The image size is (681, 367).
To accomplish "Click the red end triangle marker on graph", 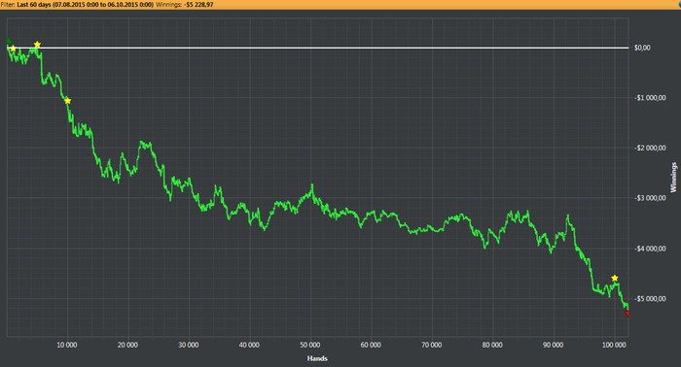I will [x=627, y=314].
